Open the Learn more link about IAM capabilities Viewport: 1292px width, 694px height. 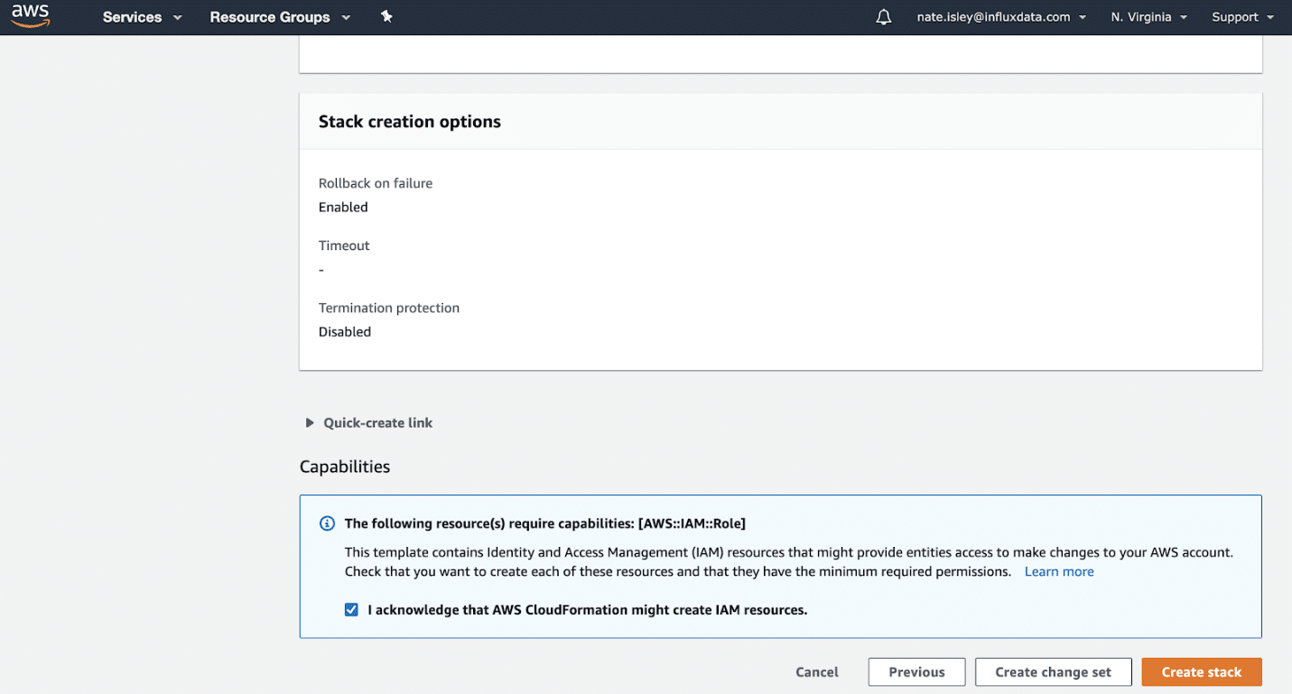pos(1058,570)
